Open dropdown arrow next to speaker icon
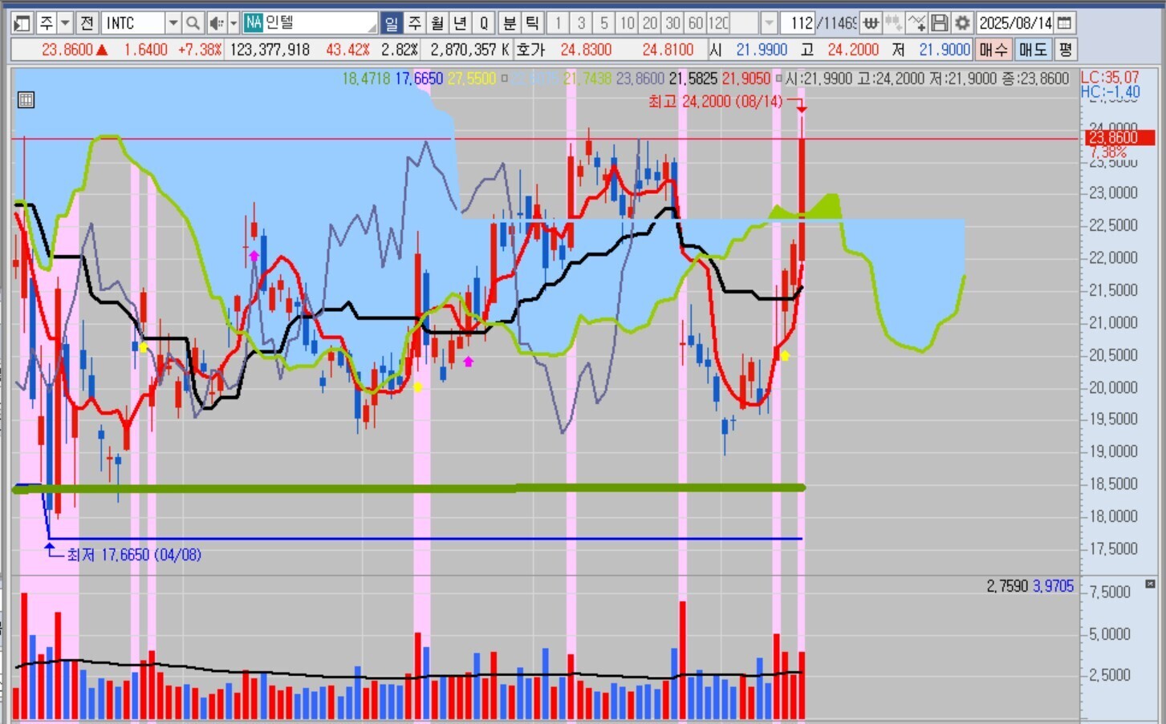 tap(234, 23)
